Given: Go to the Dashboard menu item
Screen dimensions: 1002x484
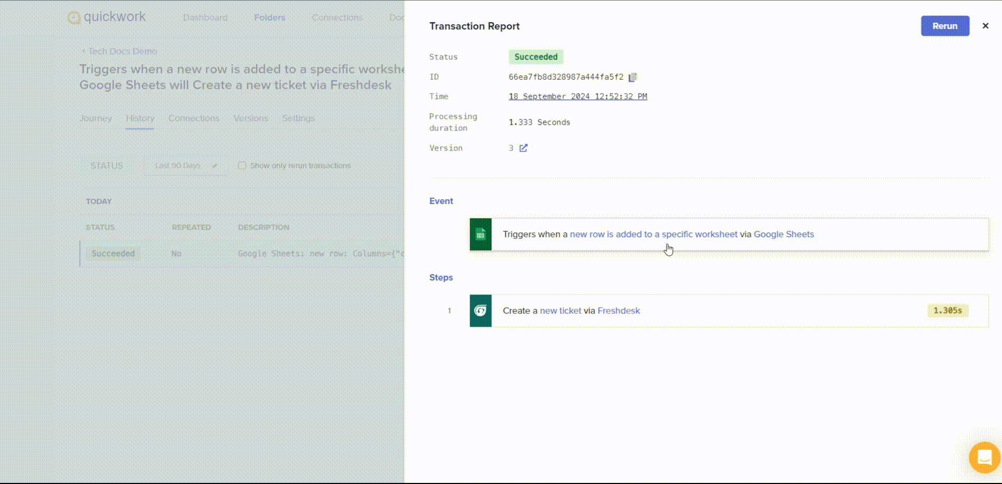Looking at the screenshot, I should tap(205, 17).
